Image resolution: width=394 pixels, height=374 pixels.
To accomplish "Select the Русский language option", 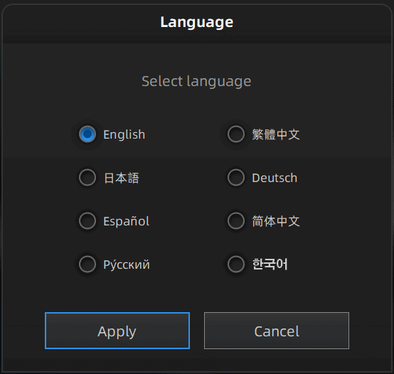I will tap(87, 265).
